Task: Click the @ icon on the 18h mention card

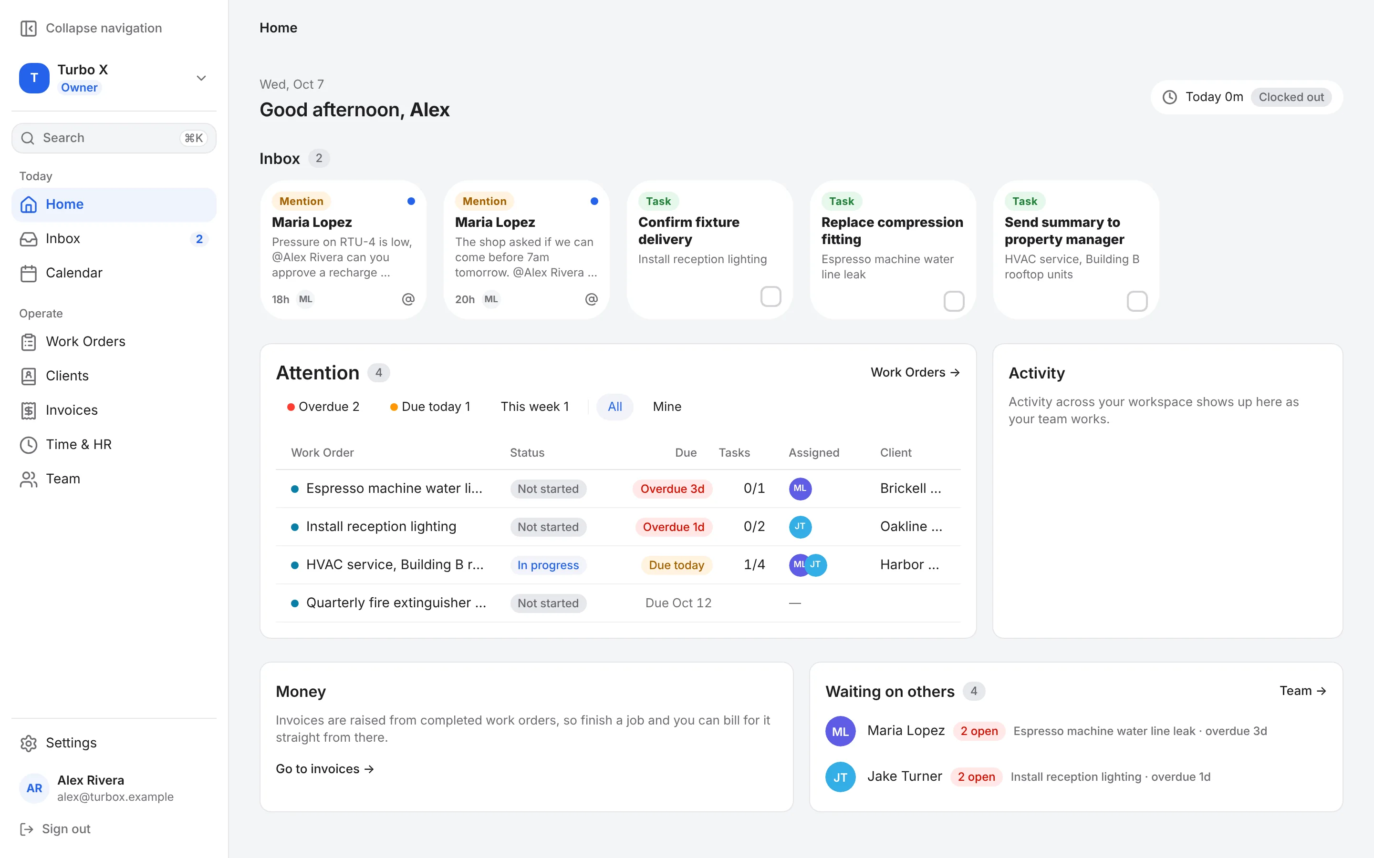Action: click(x=408, y=299)
